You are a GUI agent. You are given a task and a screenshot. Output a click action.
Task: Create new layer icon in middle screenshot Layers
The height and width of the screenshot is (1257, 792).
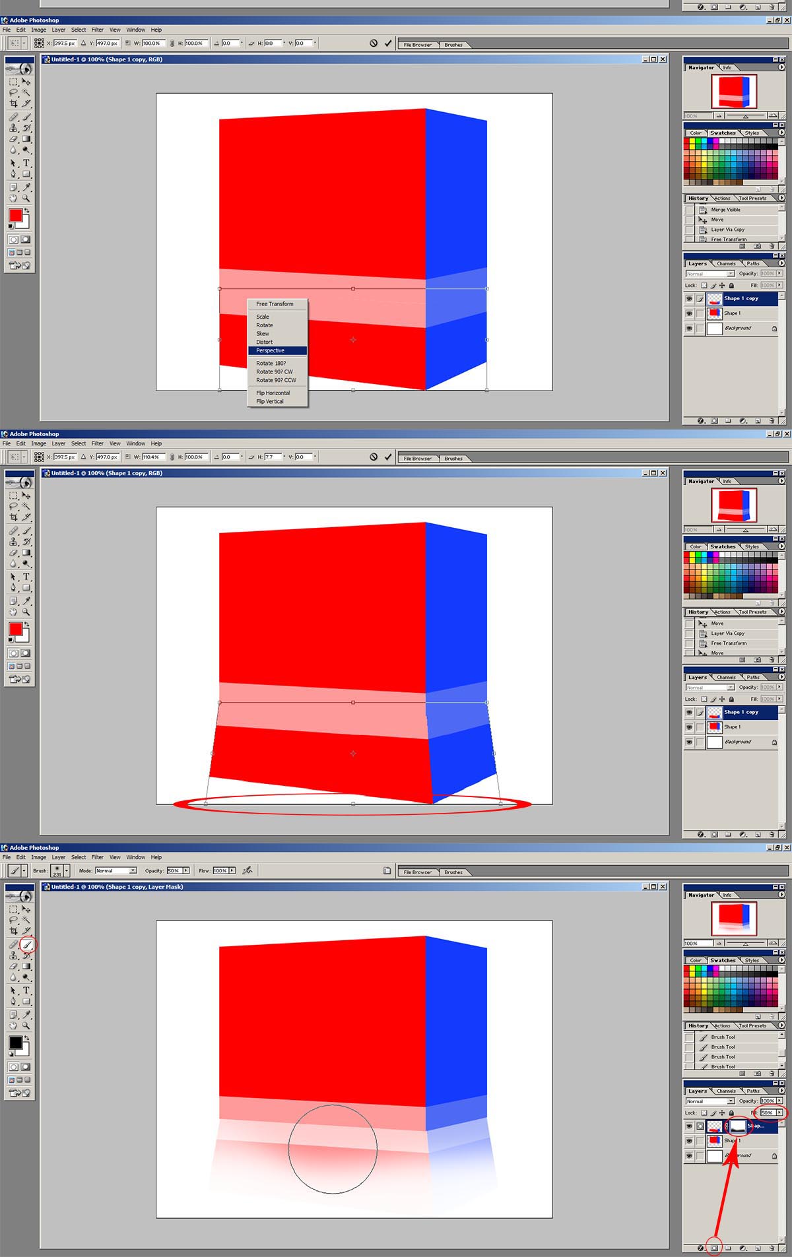pyautogui.click(x=758, y=834)
